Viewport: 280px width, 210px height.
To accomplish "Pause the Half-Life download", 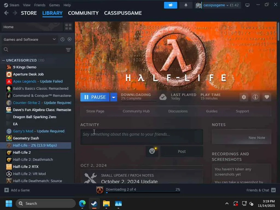I will tap(95, 97).
